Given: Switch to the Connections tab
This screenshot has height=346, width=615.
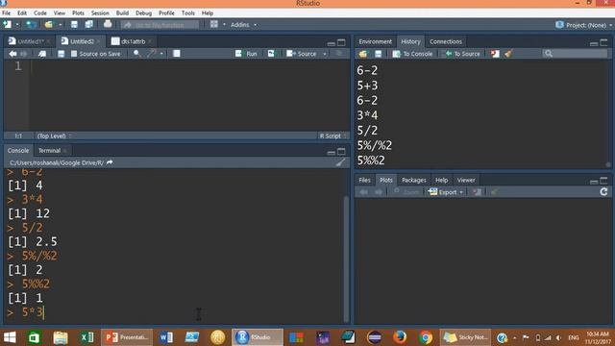Looking at the screenshot, I should coord(446,41).
